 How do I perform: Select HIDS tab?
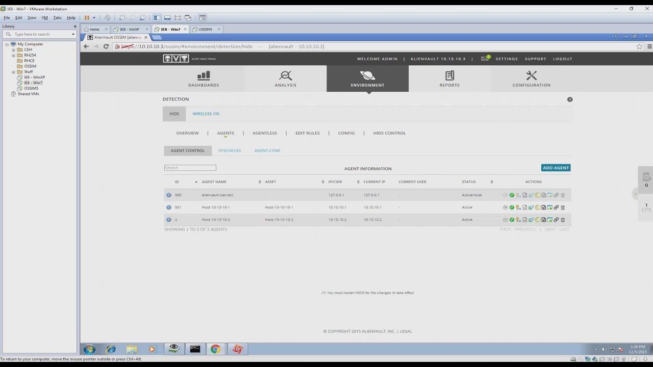(174, 114)
